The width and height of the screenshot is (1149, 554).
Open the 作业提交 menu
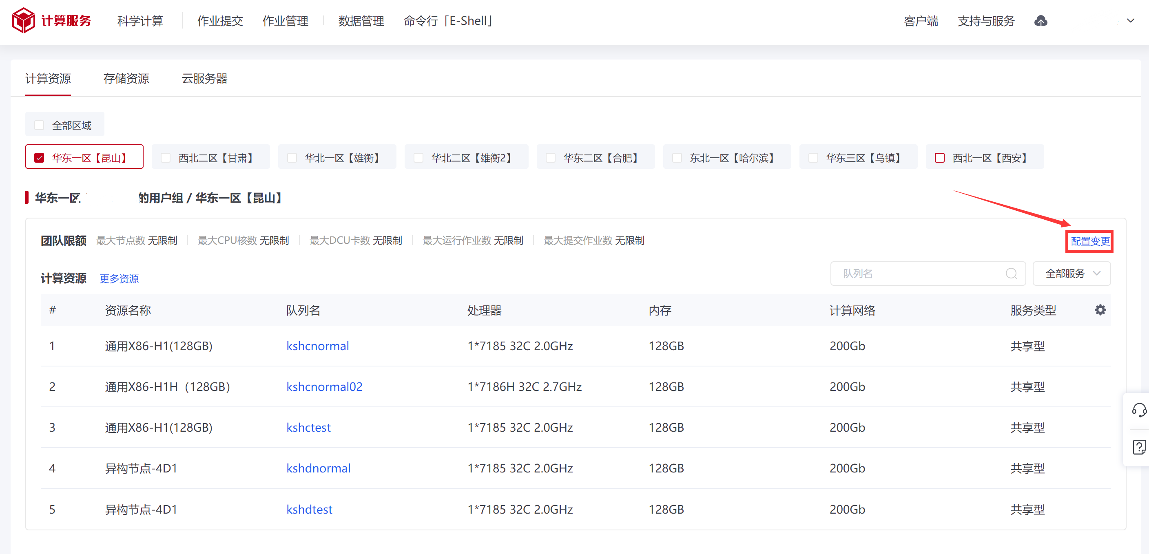click(x=220, y=20)
